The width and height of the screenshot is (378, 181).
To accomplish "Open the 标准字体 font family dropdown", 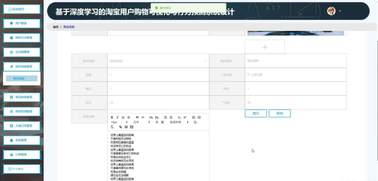I will [x=179, y=122].
